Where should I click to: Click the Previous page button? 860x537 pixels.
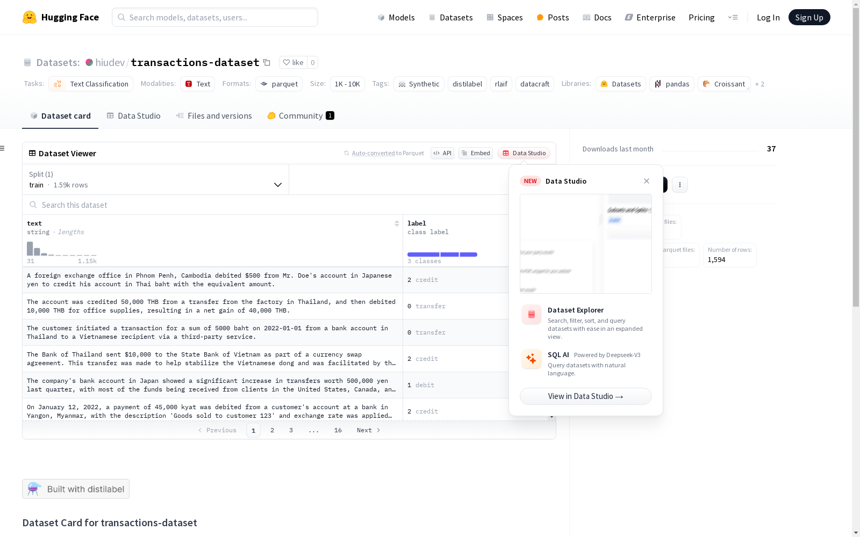click(x=217, y=430)
